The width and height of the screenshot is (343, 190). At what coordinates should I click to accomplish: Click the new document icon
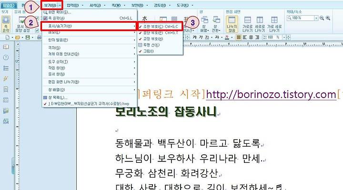(7, 38)
